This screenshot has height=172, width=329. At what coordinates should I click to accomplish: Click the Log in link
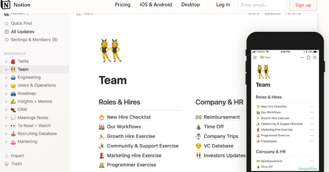(223, 5)
